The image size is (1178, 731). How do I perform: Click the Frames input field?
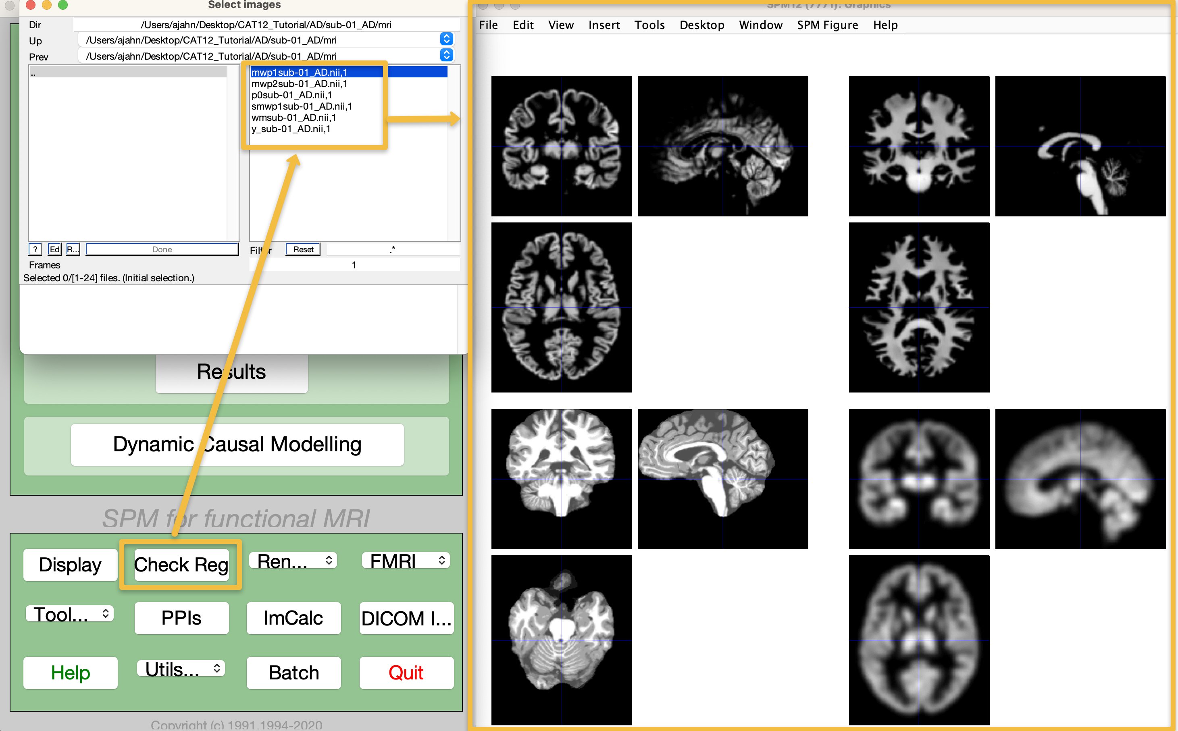[354, 265]
